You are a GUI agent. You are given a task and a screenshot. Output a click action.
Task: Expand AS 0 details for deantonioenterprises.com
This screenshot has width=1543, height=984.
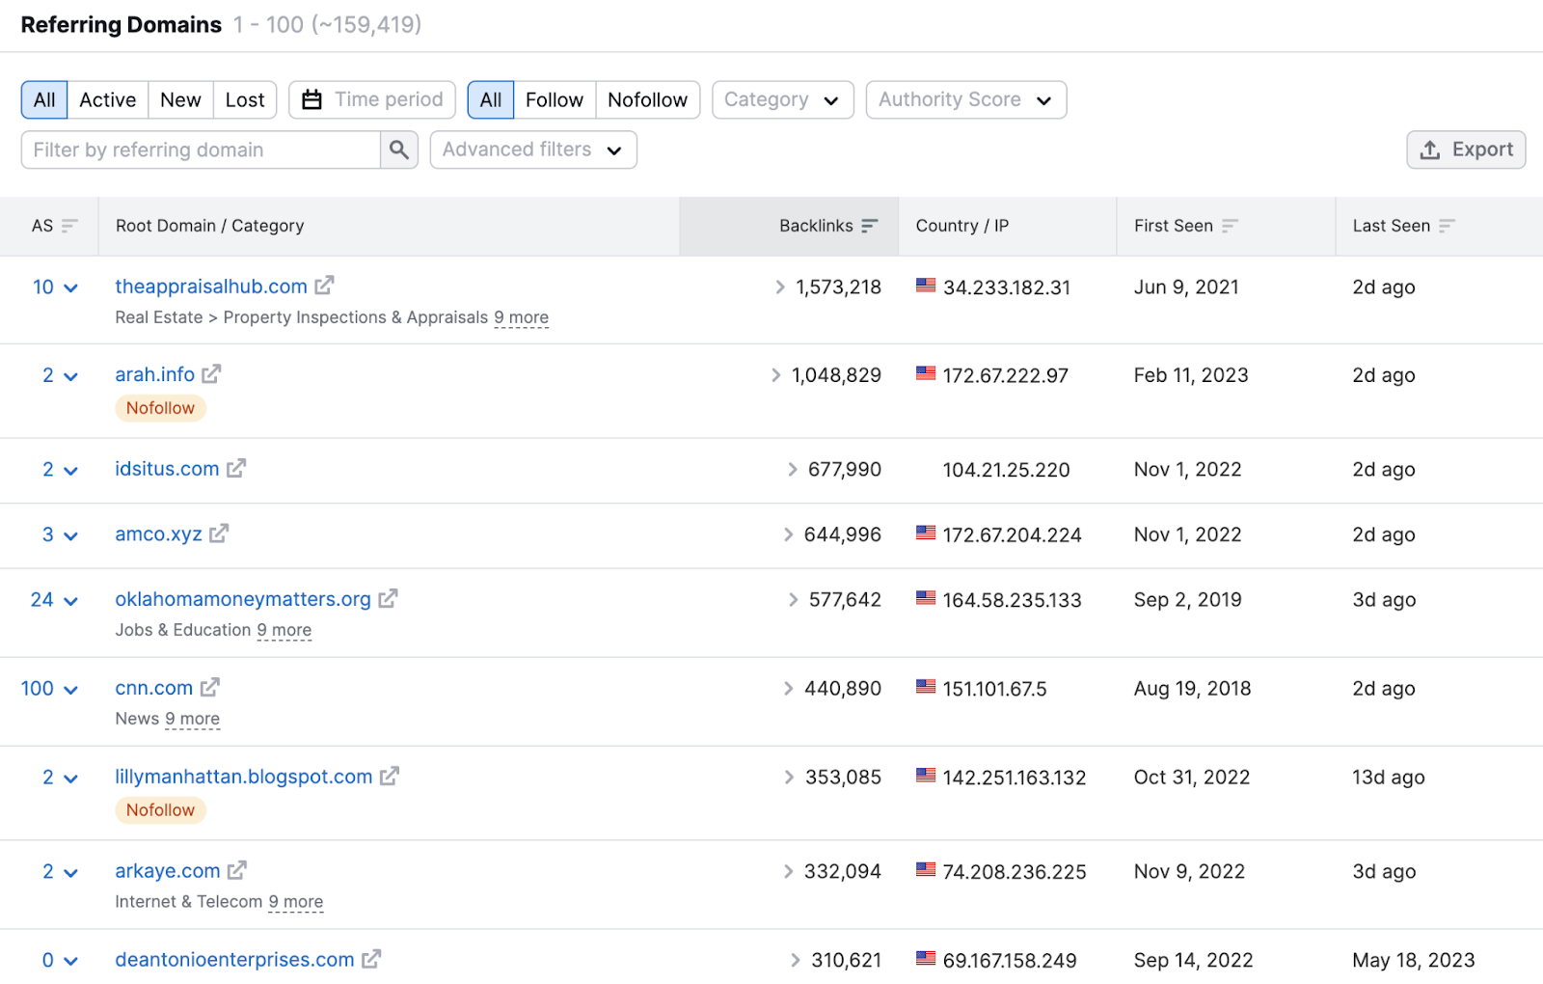coord(60,960)
